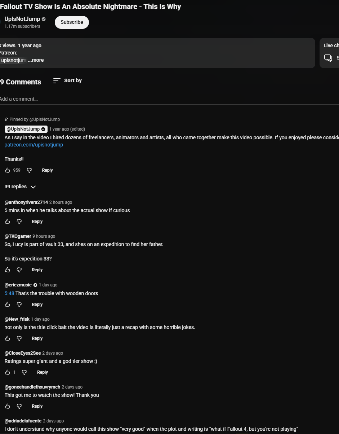
Task: Jump to the 5:48 timestamp
Action: (x=9, y=293)
